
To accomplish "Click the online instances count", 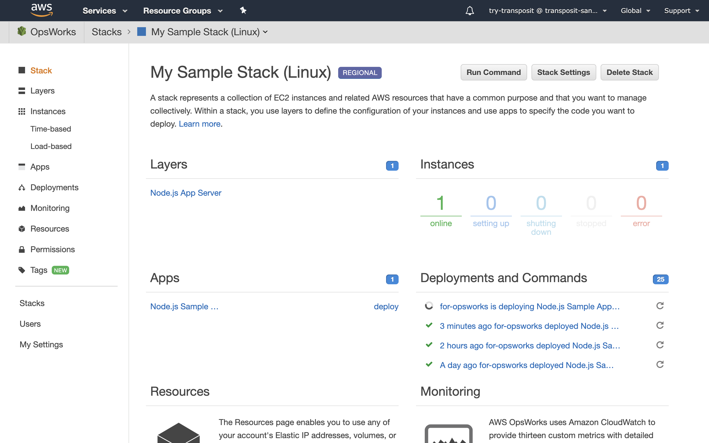I will (x=441, y=203).
